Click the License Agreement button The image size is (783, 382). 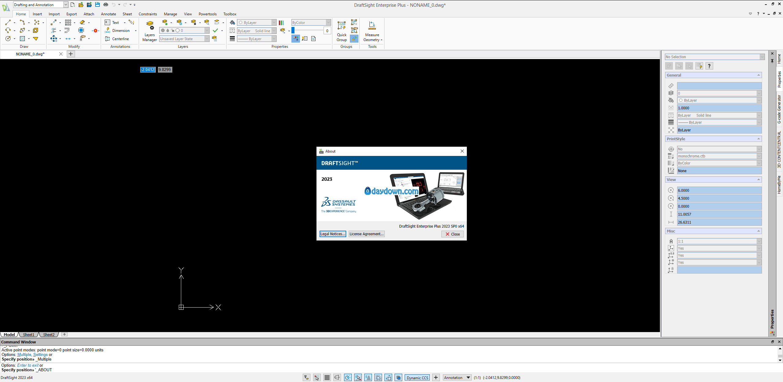coord(366,234)
